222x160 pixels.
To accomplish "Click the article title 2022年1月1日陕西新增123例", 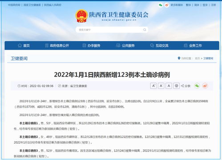I will click(112, 75).
